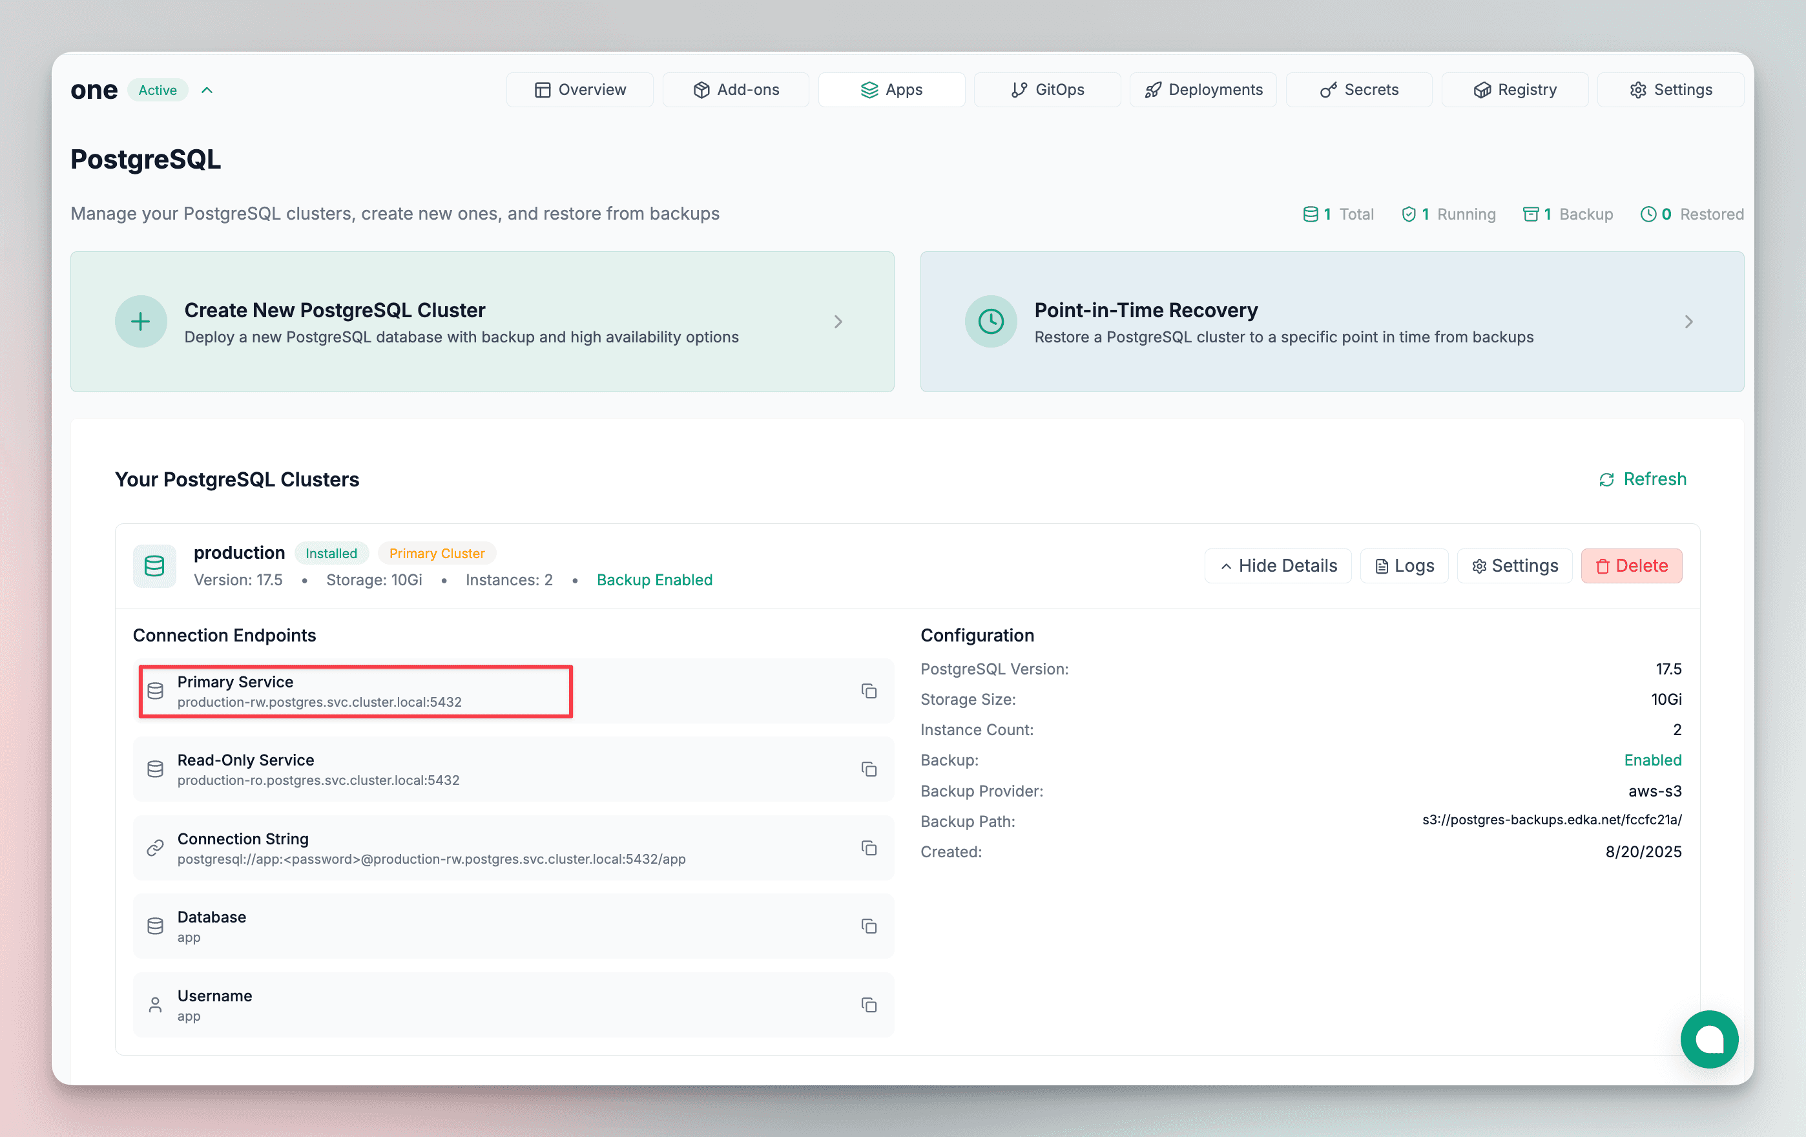This screenshot has height=1137, width=1806.
Task: Open the Registry tab
Action: 1514,90
